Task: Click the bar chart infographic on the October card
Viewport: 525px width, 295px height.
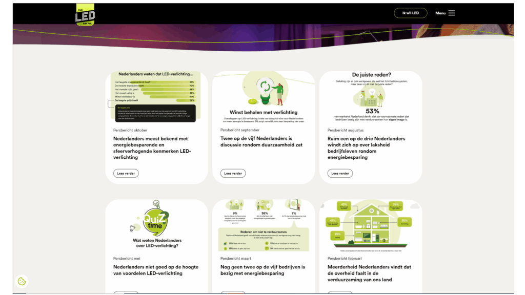Action: pyautogui.click(x=156, y=92)
